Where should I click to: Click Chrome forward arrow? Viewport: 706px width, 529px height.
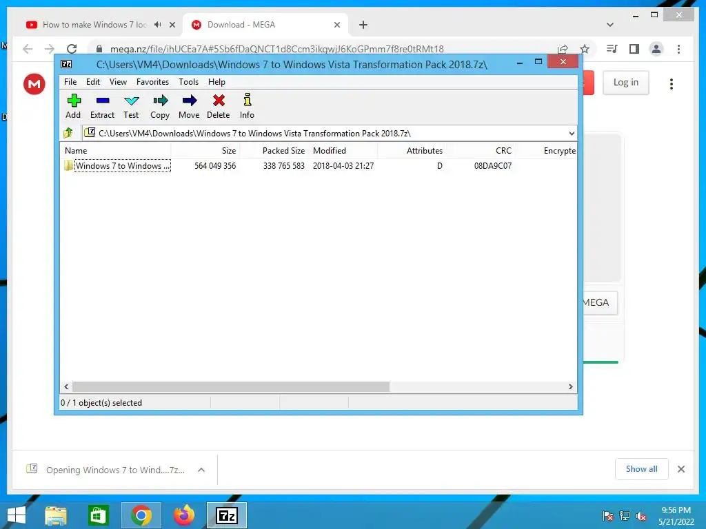tap(50, 49)
